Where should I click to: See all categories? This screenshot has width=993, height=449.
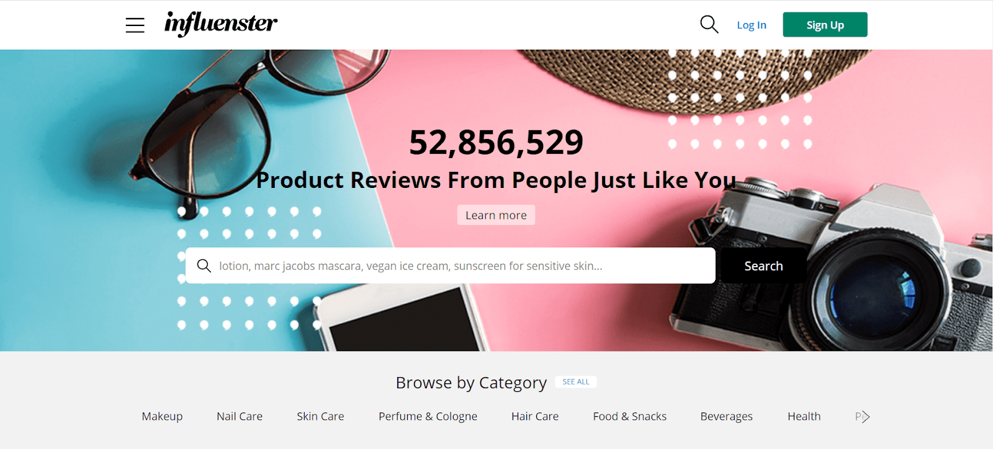pos(576,382)
